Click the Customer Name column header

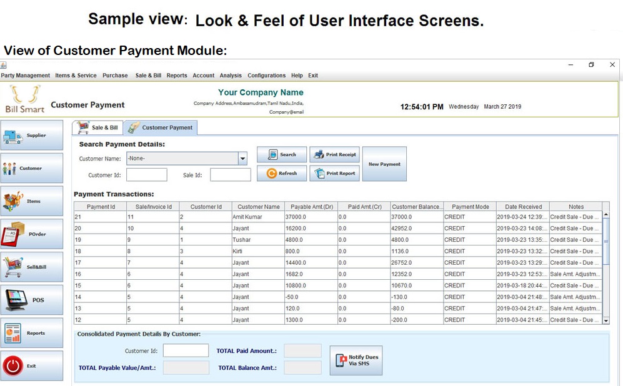259,207
